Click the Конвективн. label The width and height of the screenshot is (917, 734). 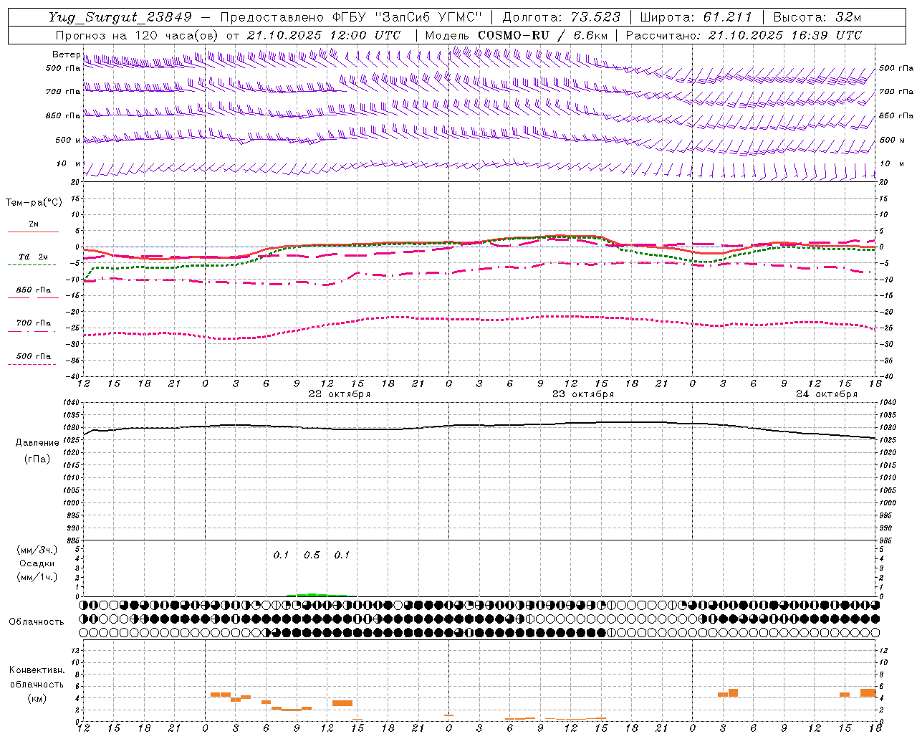(x=37, y=670)
